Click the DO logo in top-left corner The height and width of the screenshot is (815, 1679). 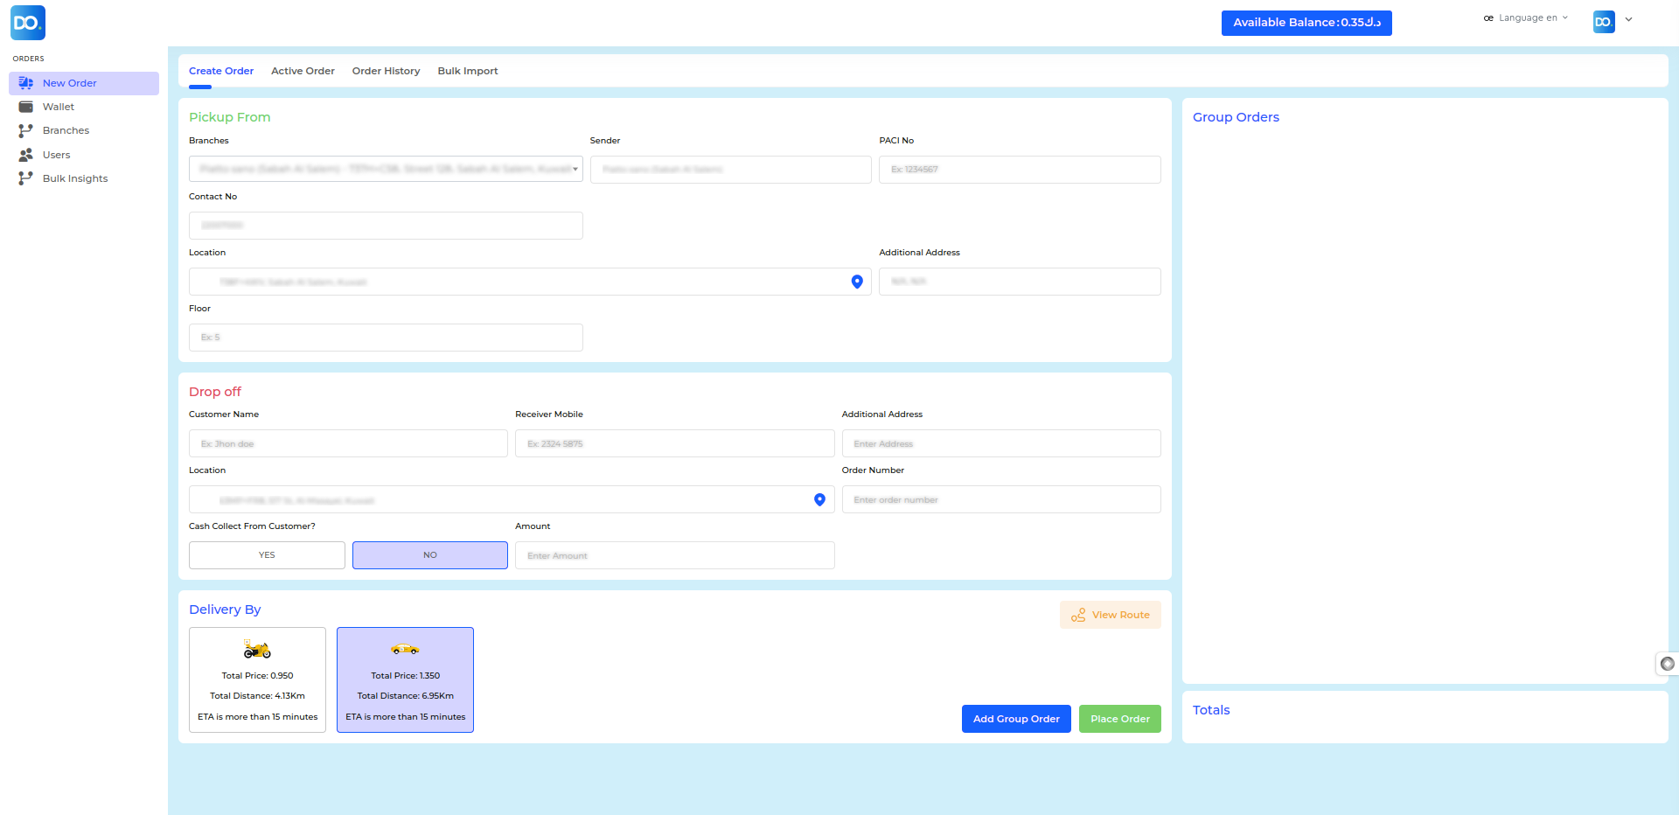pos(28,23)
